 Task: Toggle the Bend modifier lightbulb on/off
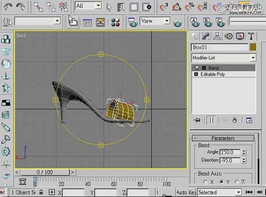pos(197,68)
